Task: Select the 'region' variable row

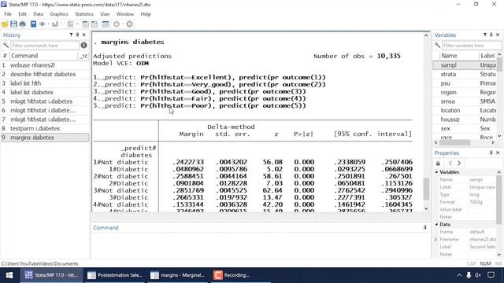Action: (x=465, y=93)
